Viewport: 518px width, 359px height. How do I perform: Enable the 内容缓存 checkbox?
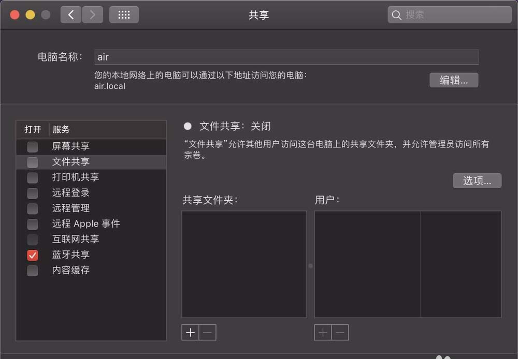pos(32,271)
